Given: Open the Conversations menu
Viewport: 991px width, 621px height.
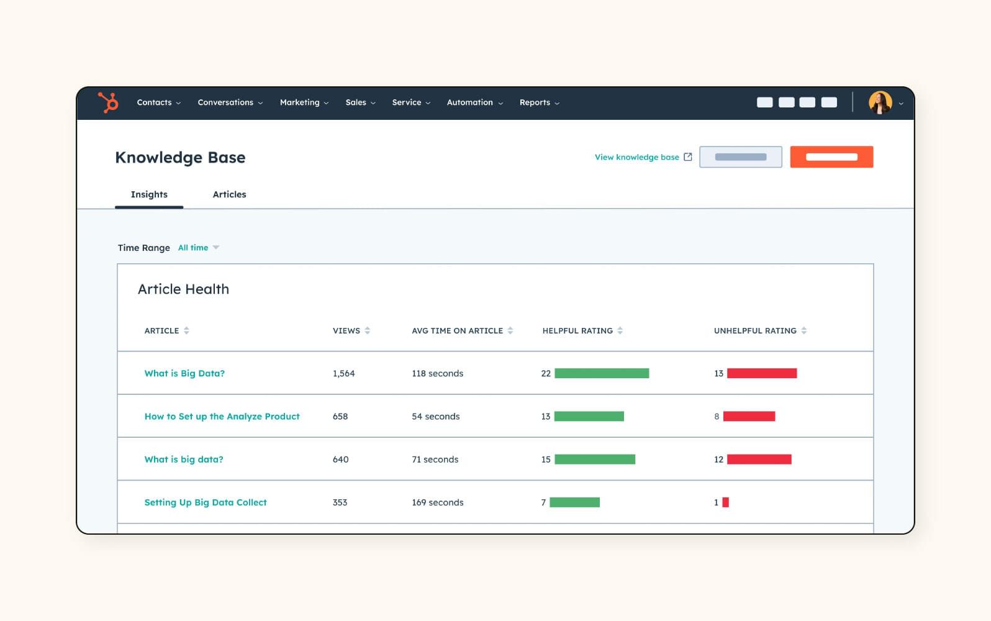Looking at the screenshot, I should (x=230, y=102).
